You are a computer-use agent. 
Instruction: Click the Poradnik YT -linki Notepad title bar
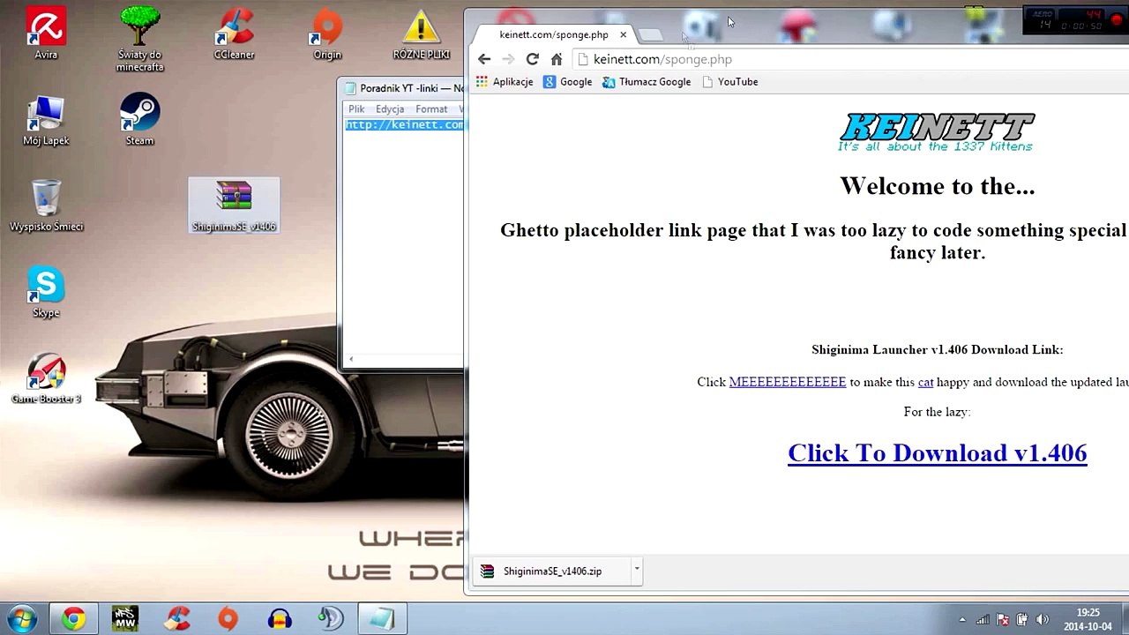point(401,88)
